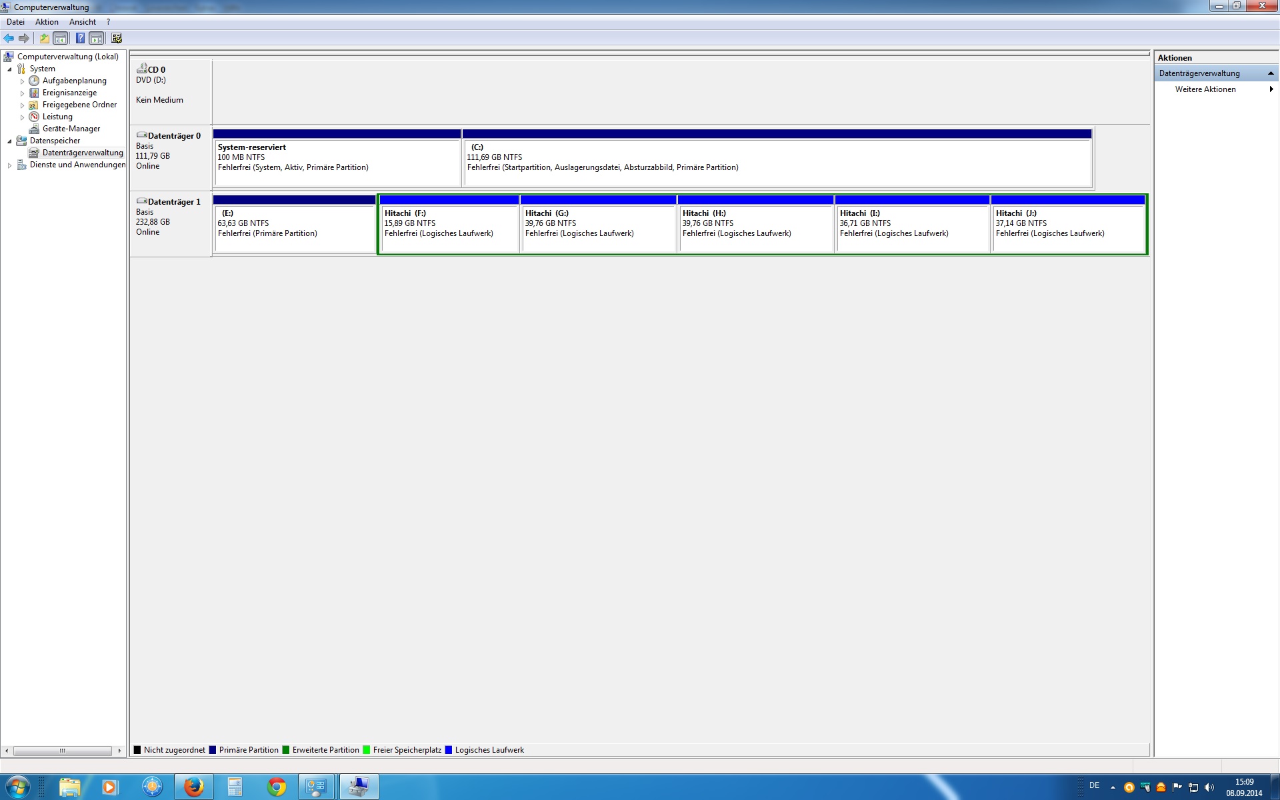Toggle the action pane toolbar button
Viewport: 1280px width, 800px height.
[97, 38]
